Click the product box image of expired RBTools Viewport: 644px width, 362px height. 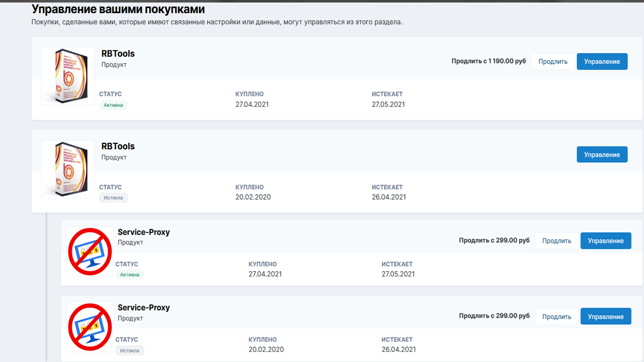(x=67, y=169)
